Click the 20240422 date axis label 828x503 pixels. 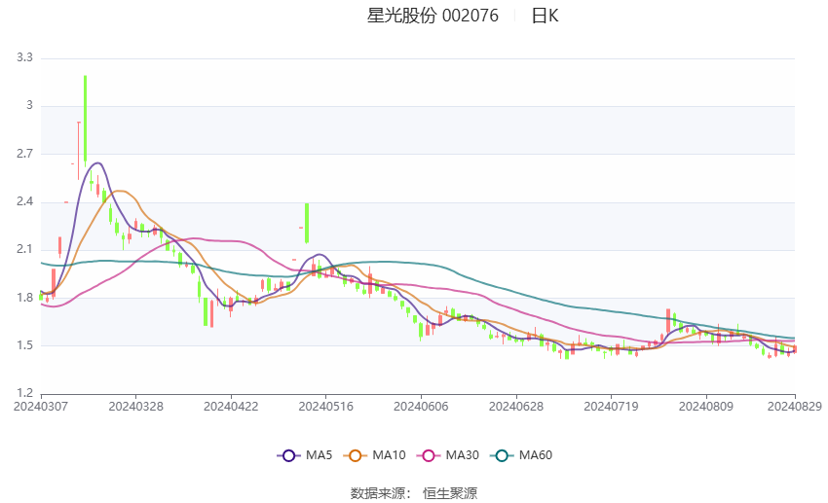click(x=231, y=407)
